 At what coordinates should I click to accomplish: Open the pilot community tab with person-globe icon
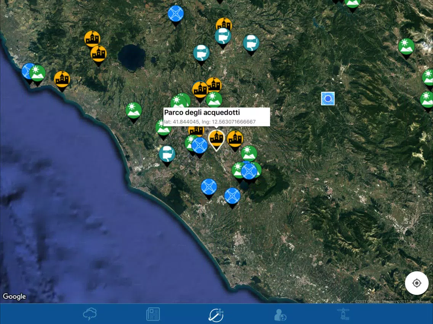pos(280,314)
